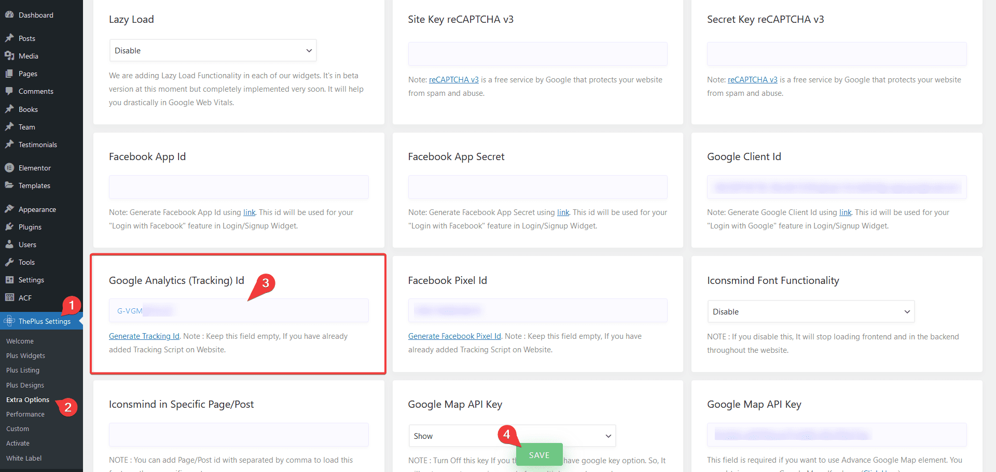
Task: Click the ThePlus Settings logo icon
Action: 9,321
